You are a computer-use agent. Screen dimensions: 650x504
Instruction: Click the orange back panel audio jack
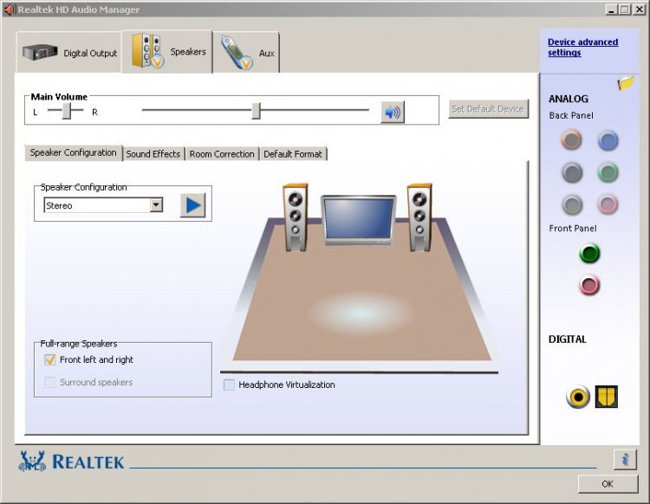pos(571,140)
